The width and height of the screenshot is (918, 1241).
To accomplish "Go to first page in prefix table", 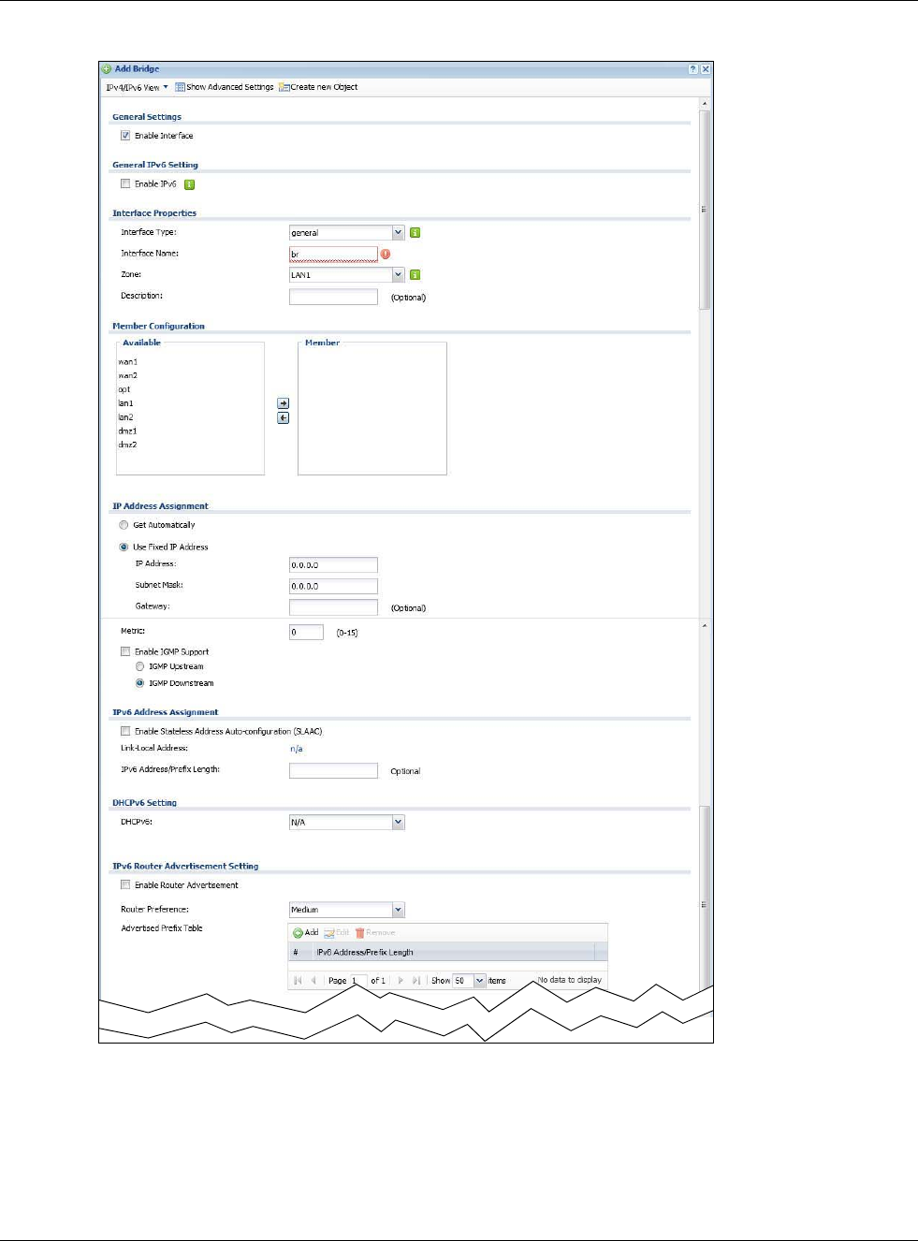I will click(x=298, y=981).
